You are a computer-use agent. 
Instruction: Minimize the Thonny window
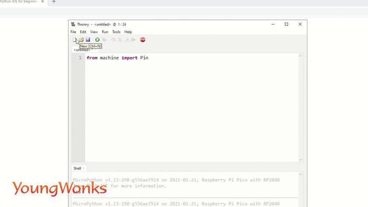click(273, 25)
